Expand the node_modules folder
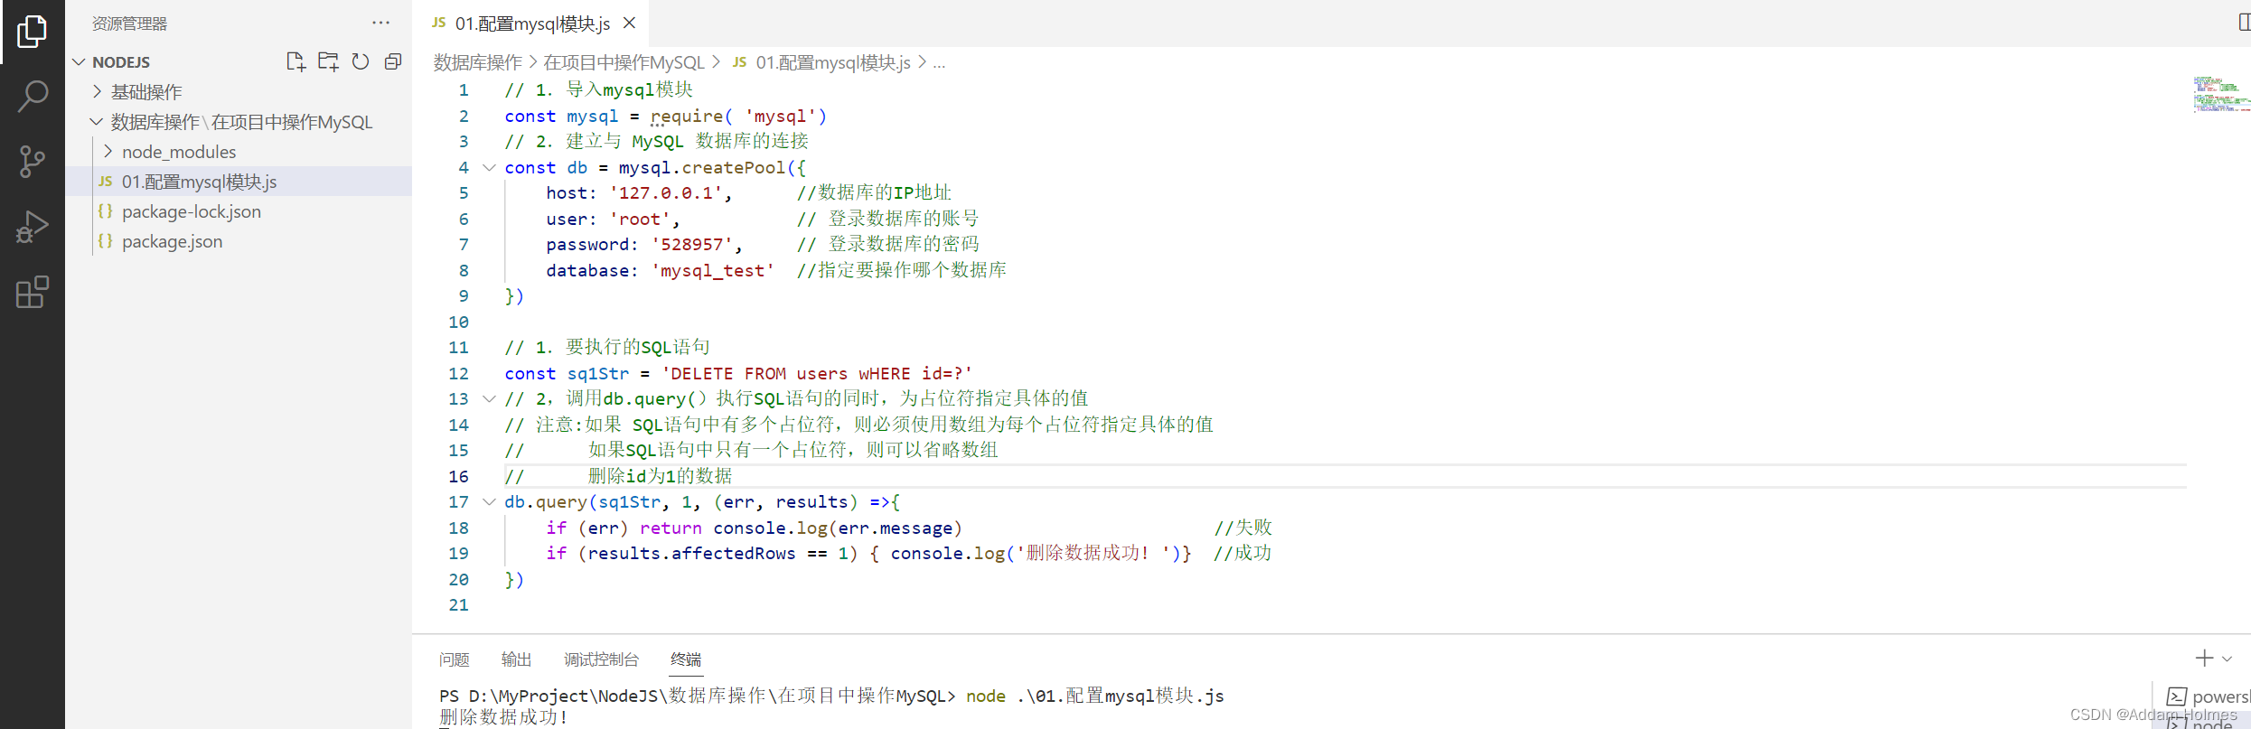Viewport: 2251px width, 729px height. click(x=108, y=151)
